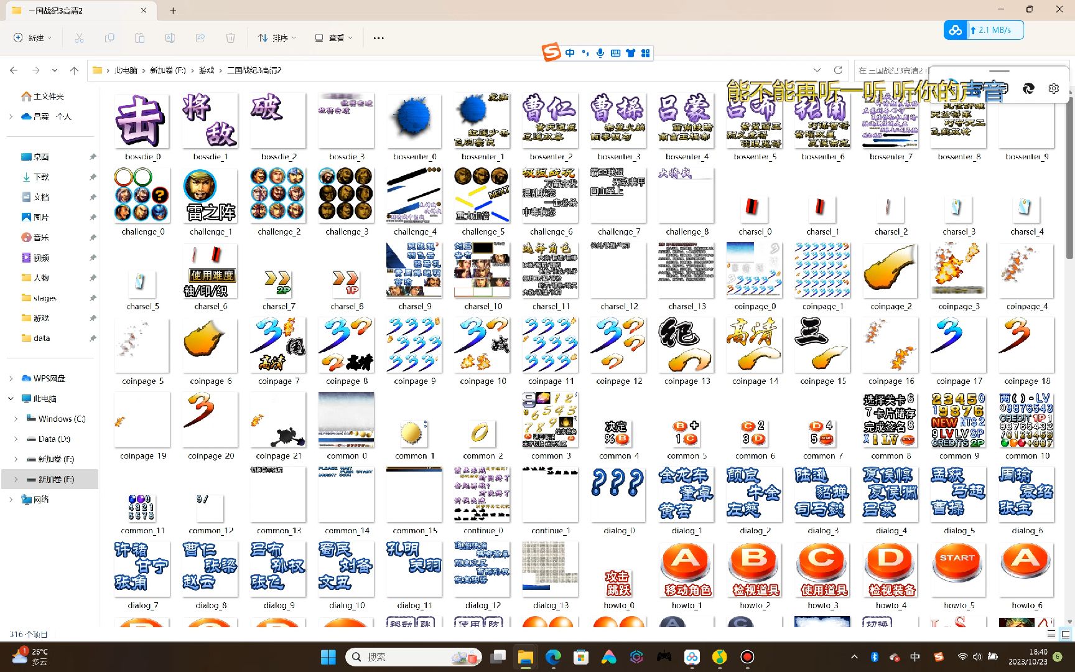Image resolution: width=1075 pixels, height=672 pixels.
Task: Expand the Windows (C:) drive node
Action: pyautogui.click(x=16, y=419)
